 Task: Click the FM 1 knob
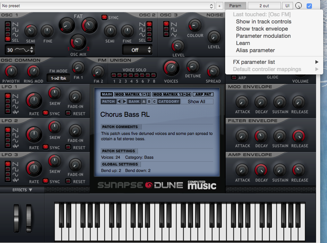78,68
